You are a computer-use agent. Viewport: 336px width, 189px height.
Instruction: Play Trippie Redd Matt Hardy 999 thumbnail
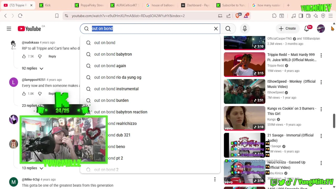tap(244, 64)
